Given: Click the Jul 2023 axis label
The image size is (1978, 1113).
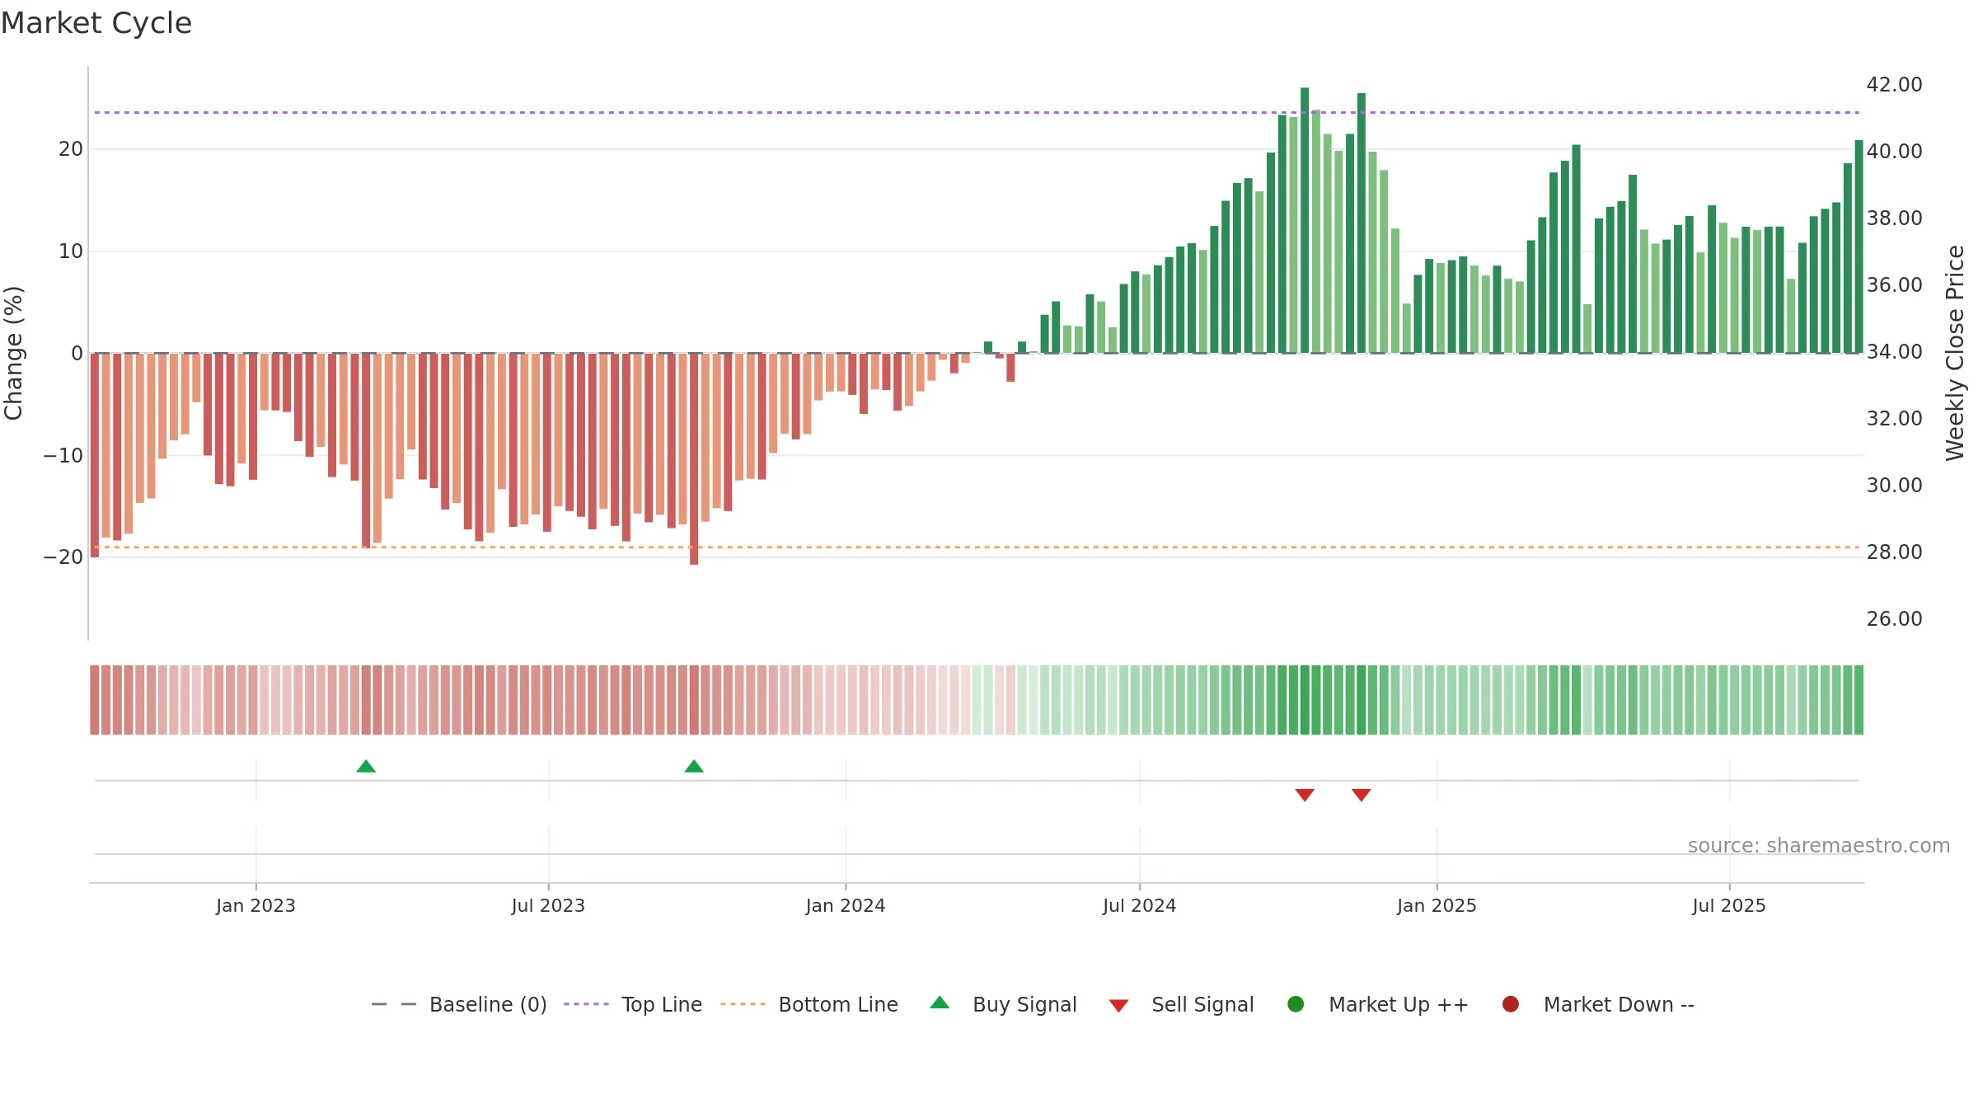Looking at the screenshot, I should tap(548, 905).
